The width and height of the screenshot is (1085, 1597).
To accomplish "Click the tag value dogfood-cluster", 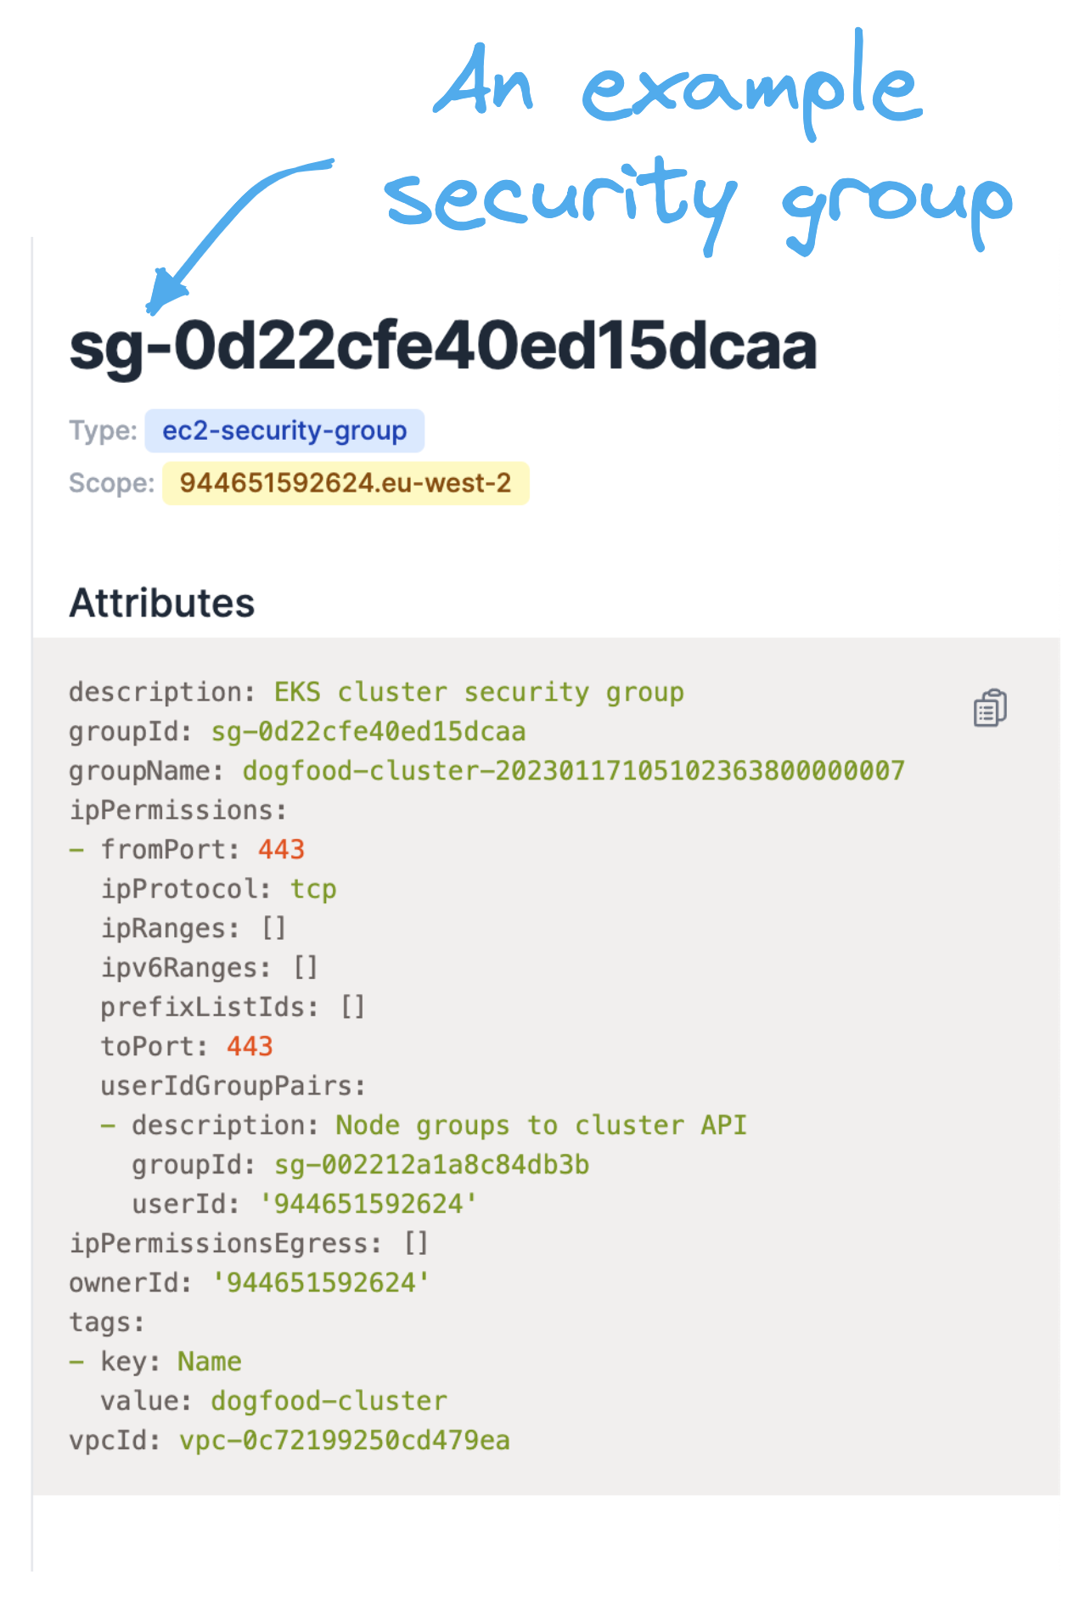I will pos(329,1401).
